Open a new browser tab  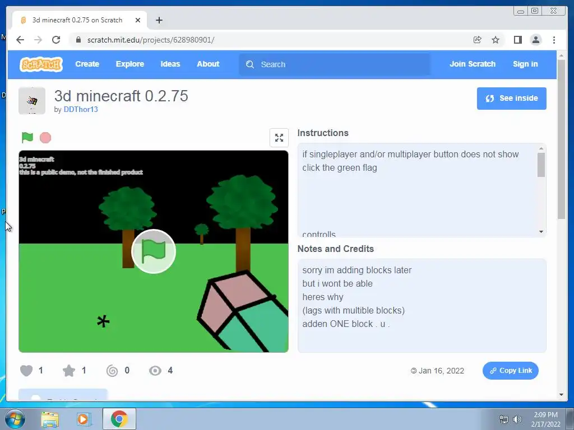coord(159,20)
